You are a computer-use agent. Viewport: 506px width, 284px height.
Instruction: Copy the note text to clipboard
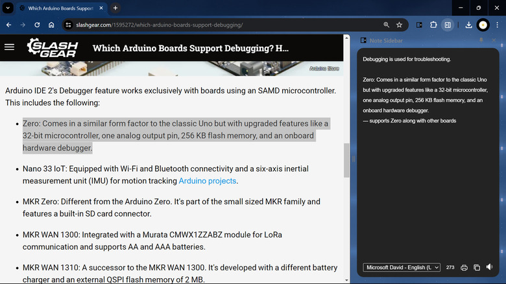pos(477,267)
